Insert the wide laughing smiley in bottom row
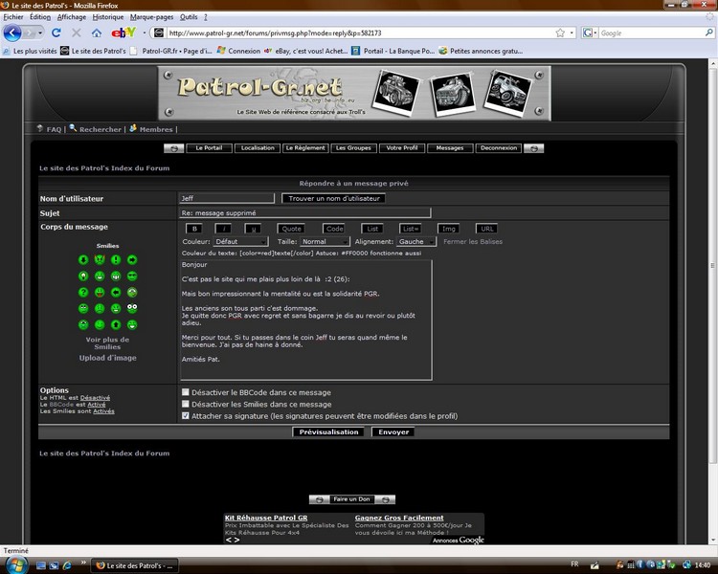Viewport: 718px width, 574px height. (x=132, y=325)
